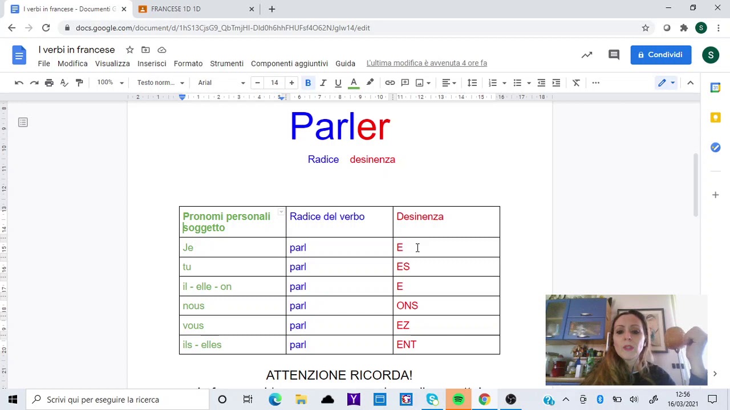Decrease indent of the paragraph
The height and width of the screenshot is (410, 730).
tap(541, 83)
